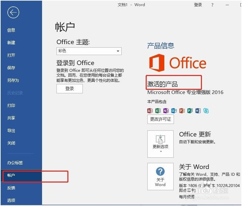Click the Word app icon in product list
Screen dimensions: 242x206
pos(198,111)
